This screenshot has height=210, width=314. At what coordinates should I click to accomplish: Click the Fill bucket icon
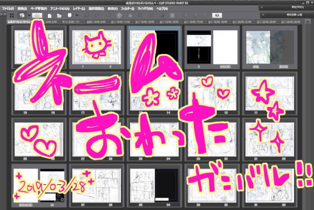(130, 15)
